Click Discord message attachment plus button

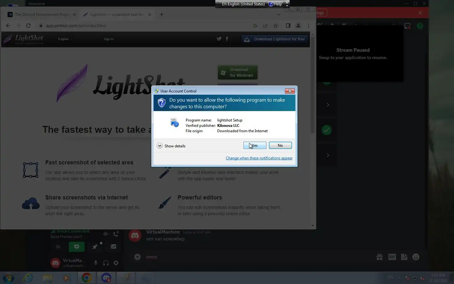click(137, 257)
